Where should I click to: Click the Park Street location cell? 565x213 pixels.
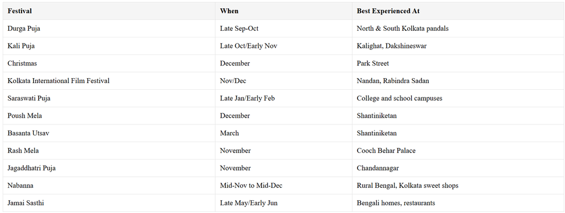click(x=459, y=63)
